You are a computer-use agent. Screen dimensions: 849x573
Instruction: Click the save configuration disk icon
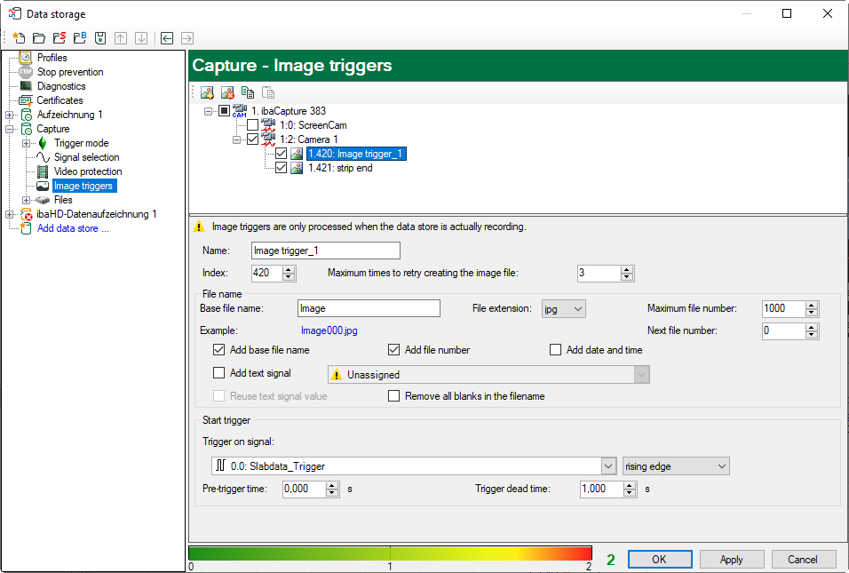coord(100,38)
